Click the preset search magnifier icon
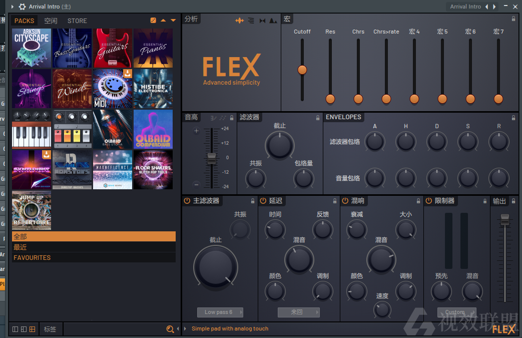This screenshot has width=522, height=338. click(x=170, y=329)
